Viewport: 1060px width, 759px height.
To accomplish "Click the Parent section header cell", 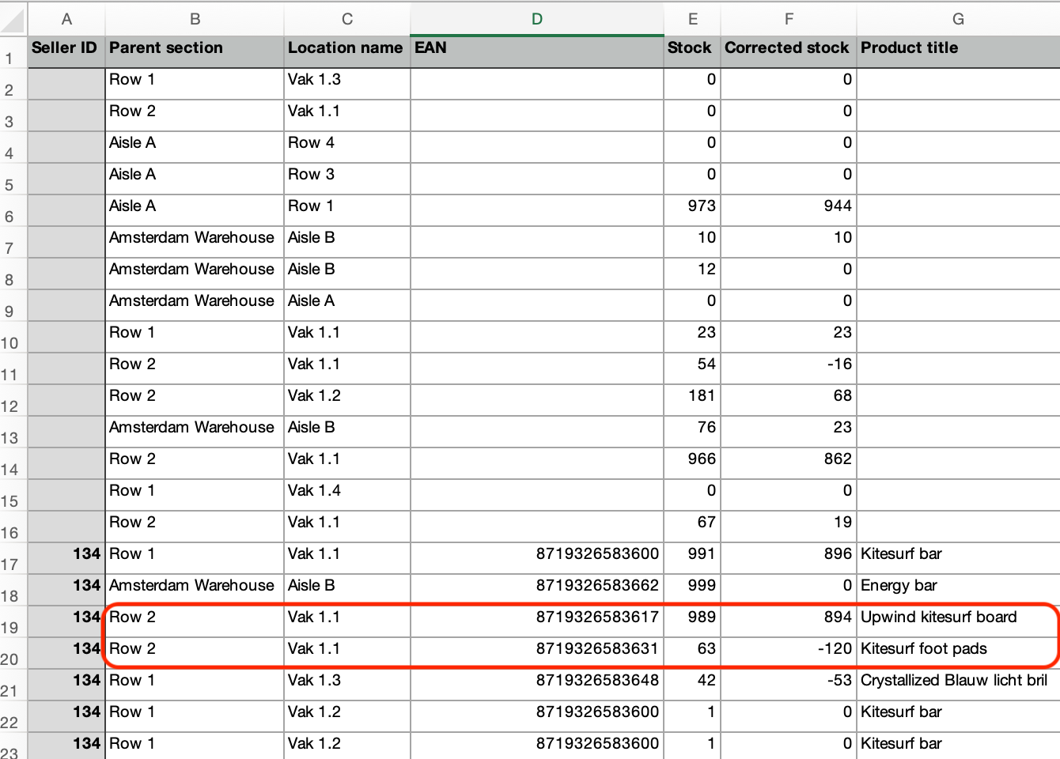I will [x=195, y=52].
